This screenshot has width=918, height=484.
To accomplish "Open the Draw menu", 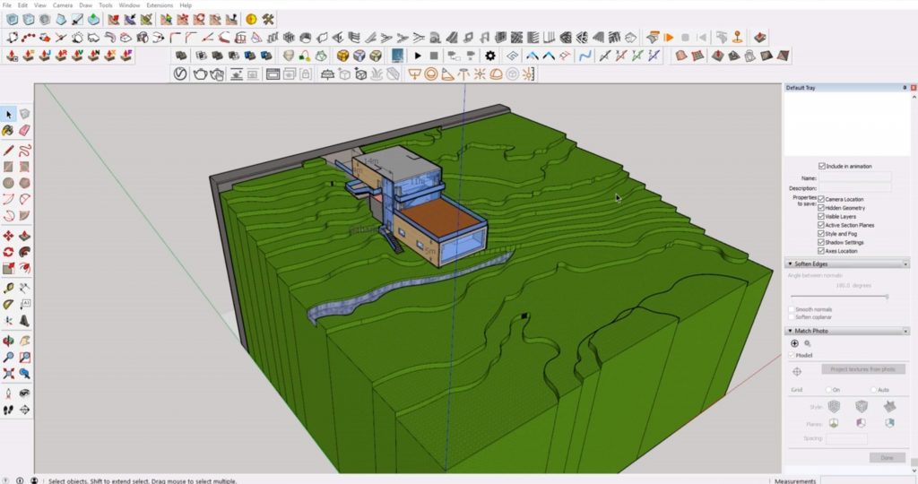I will pos(85,5).
